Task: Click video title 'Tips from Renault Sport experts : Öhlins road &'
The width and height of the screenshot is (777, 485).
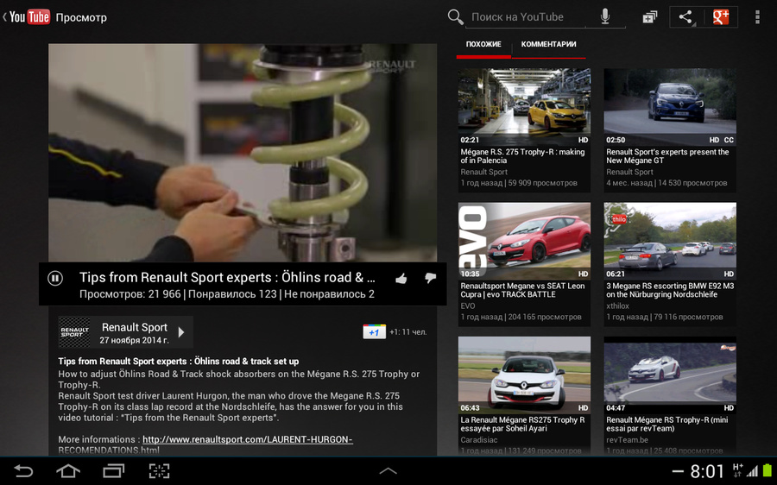Action: (227, 277)
